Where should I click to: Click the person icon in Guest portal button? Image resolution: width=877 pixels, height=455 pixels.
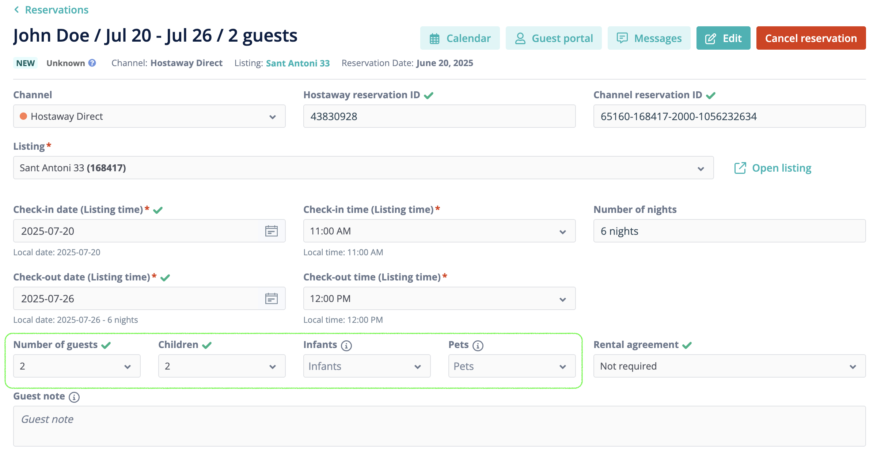tap(520, 38)
